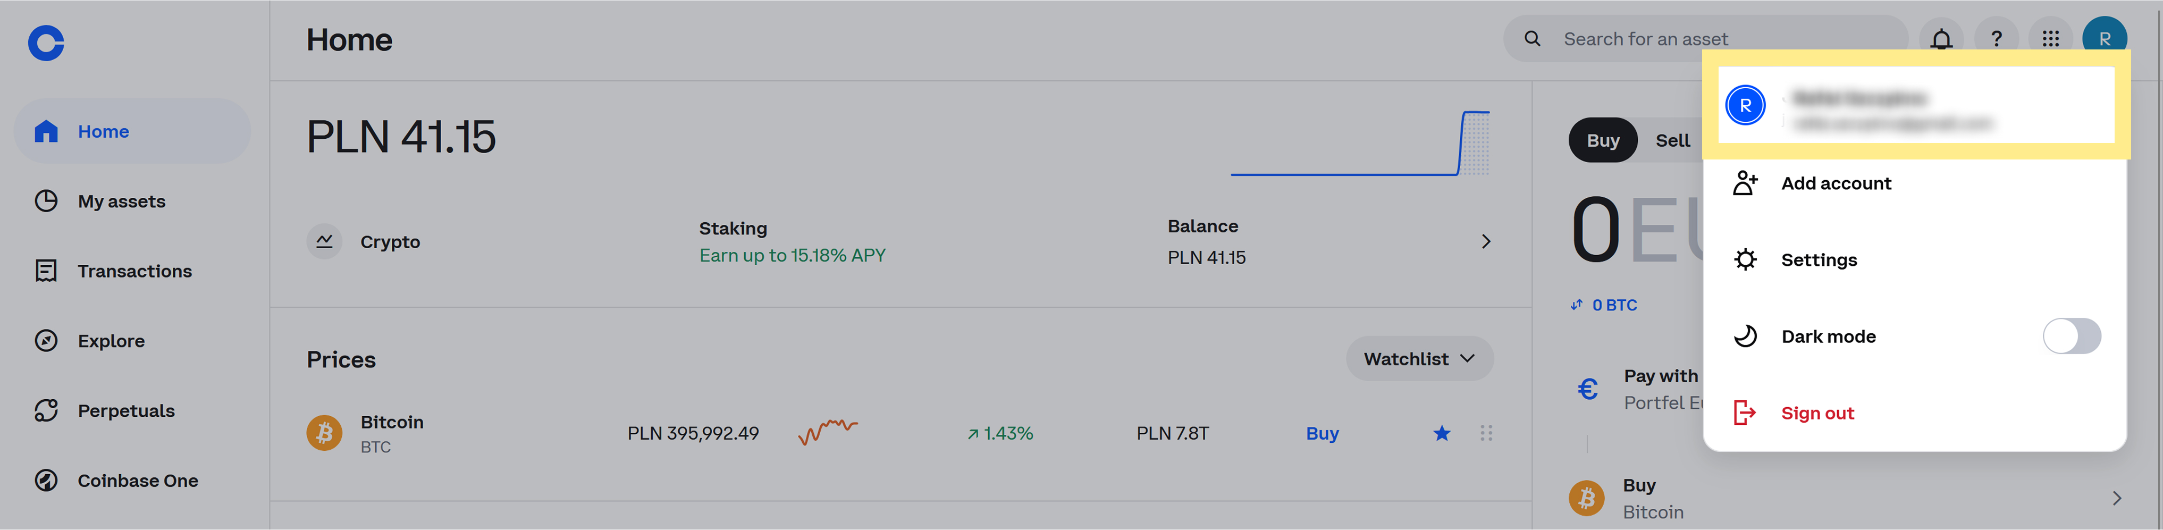This screenshot has height=530, width=2163.
Task: Click Sign out in the menu
Action: 1817,413
